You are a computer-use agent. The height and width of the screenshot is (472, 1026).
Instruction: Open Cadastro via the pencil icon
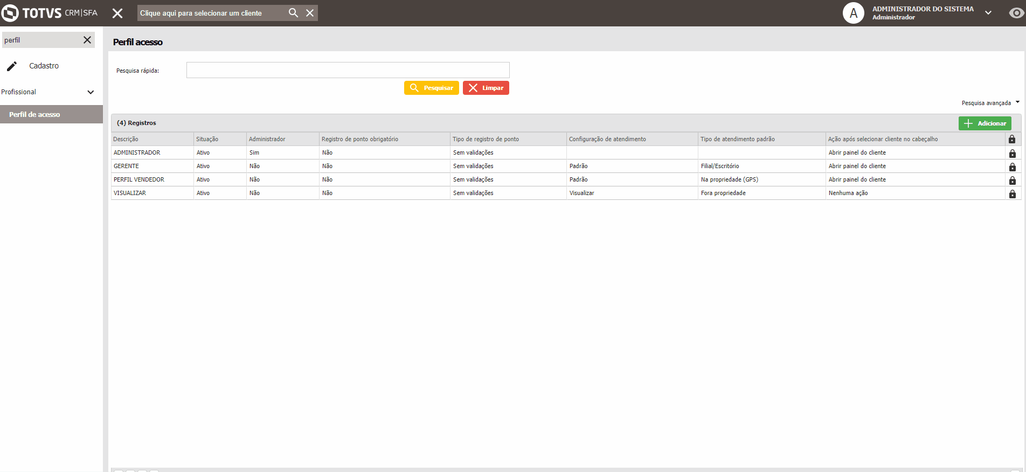coord(12,66)
